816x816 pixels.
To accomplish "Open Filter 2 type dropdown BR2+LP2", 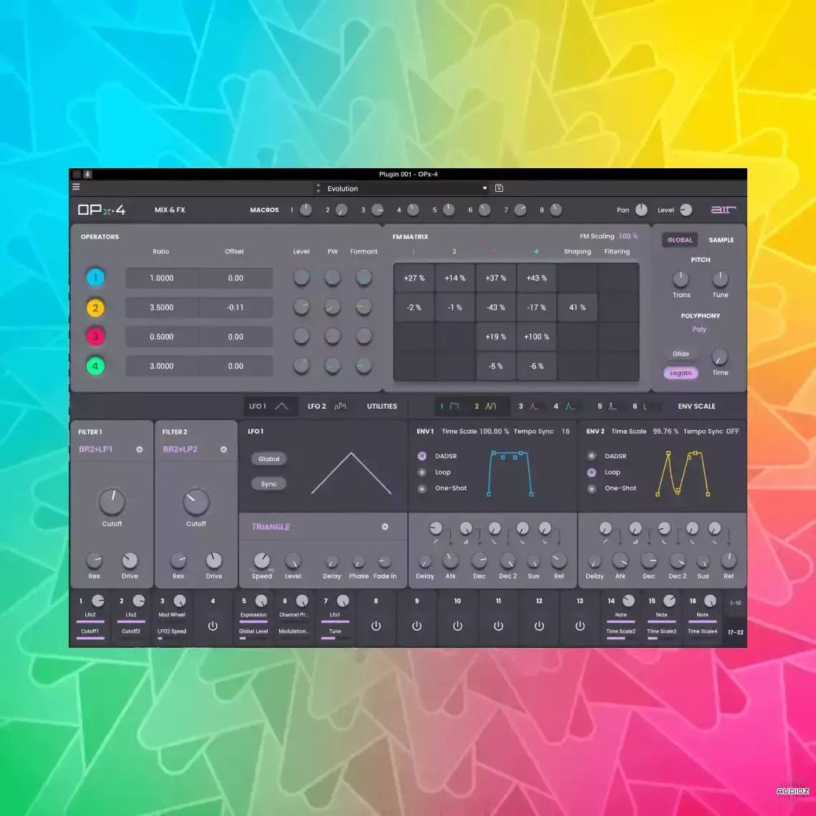I will tap(195, 449).
